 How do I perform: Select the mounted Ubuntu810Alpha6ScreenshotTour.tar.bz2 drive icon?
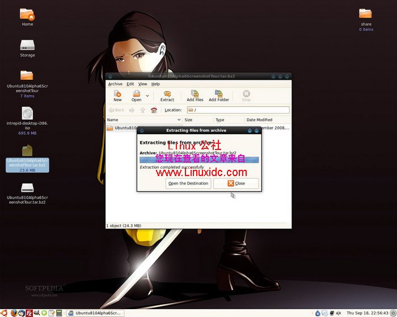(27, 194)
